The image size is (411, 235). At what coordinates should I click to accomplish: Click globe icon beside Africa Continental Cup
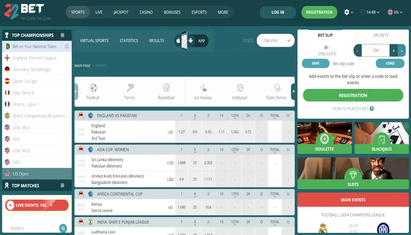(90, 194)
